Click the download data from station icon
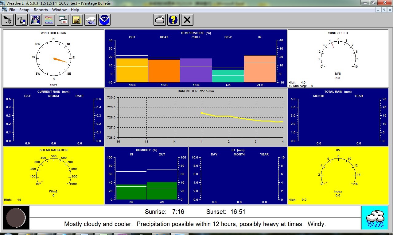The image size is (393, 235). 21,20
